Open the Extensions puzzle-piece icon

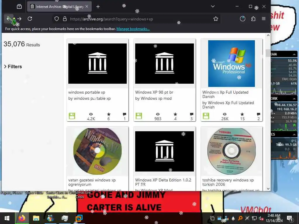(253, 19)
